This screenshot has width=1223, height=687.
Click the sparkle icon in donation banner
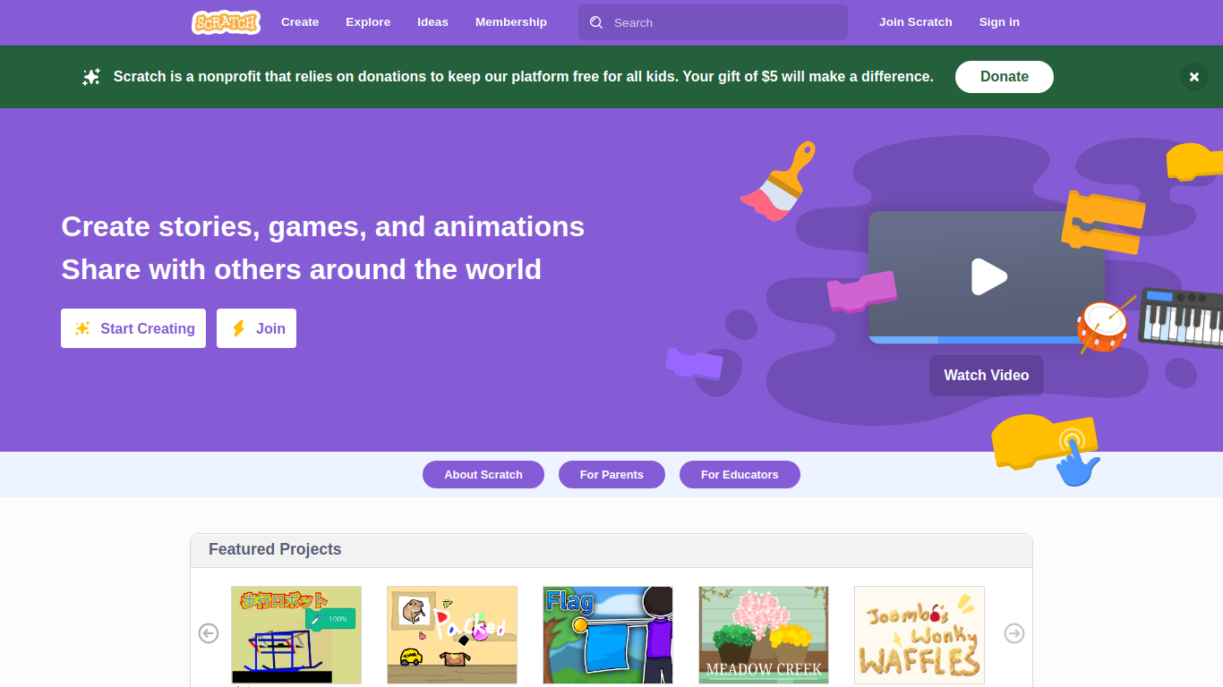tap(91, 77)
